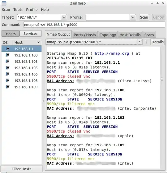Switch to the Topology tab
Viewport: 167px width, 173px height.
[108, 35]
